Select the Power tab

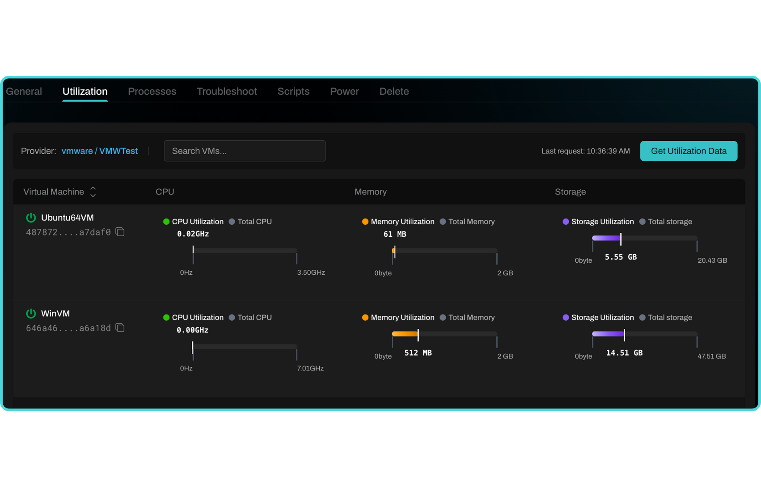coord(344,92)
